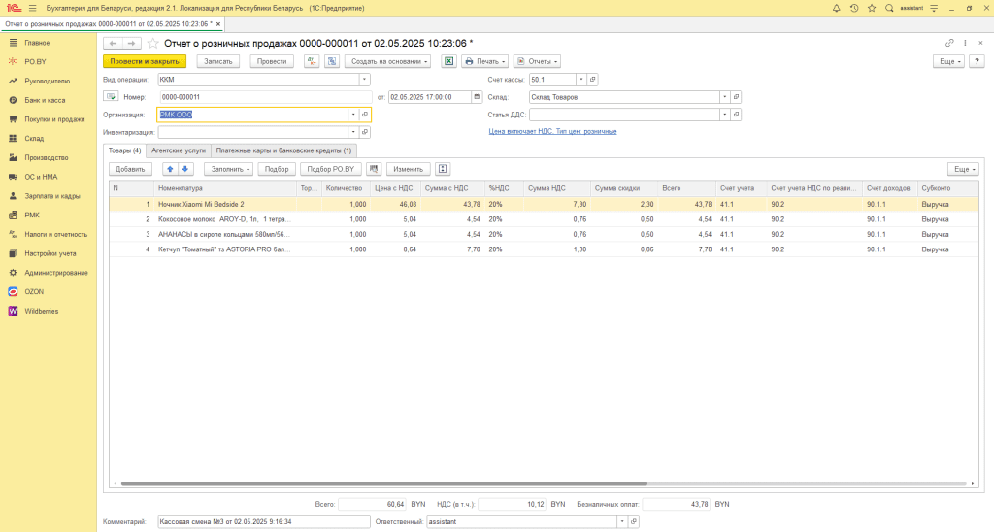Open the Печать dropdown
Image resolution: width=994 pixels, height=532 pixels.
click(x=485, y=61)
